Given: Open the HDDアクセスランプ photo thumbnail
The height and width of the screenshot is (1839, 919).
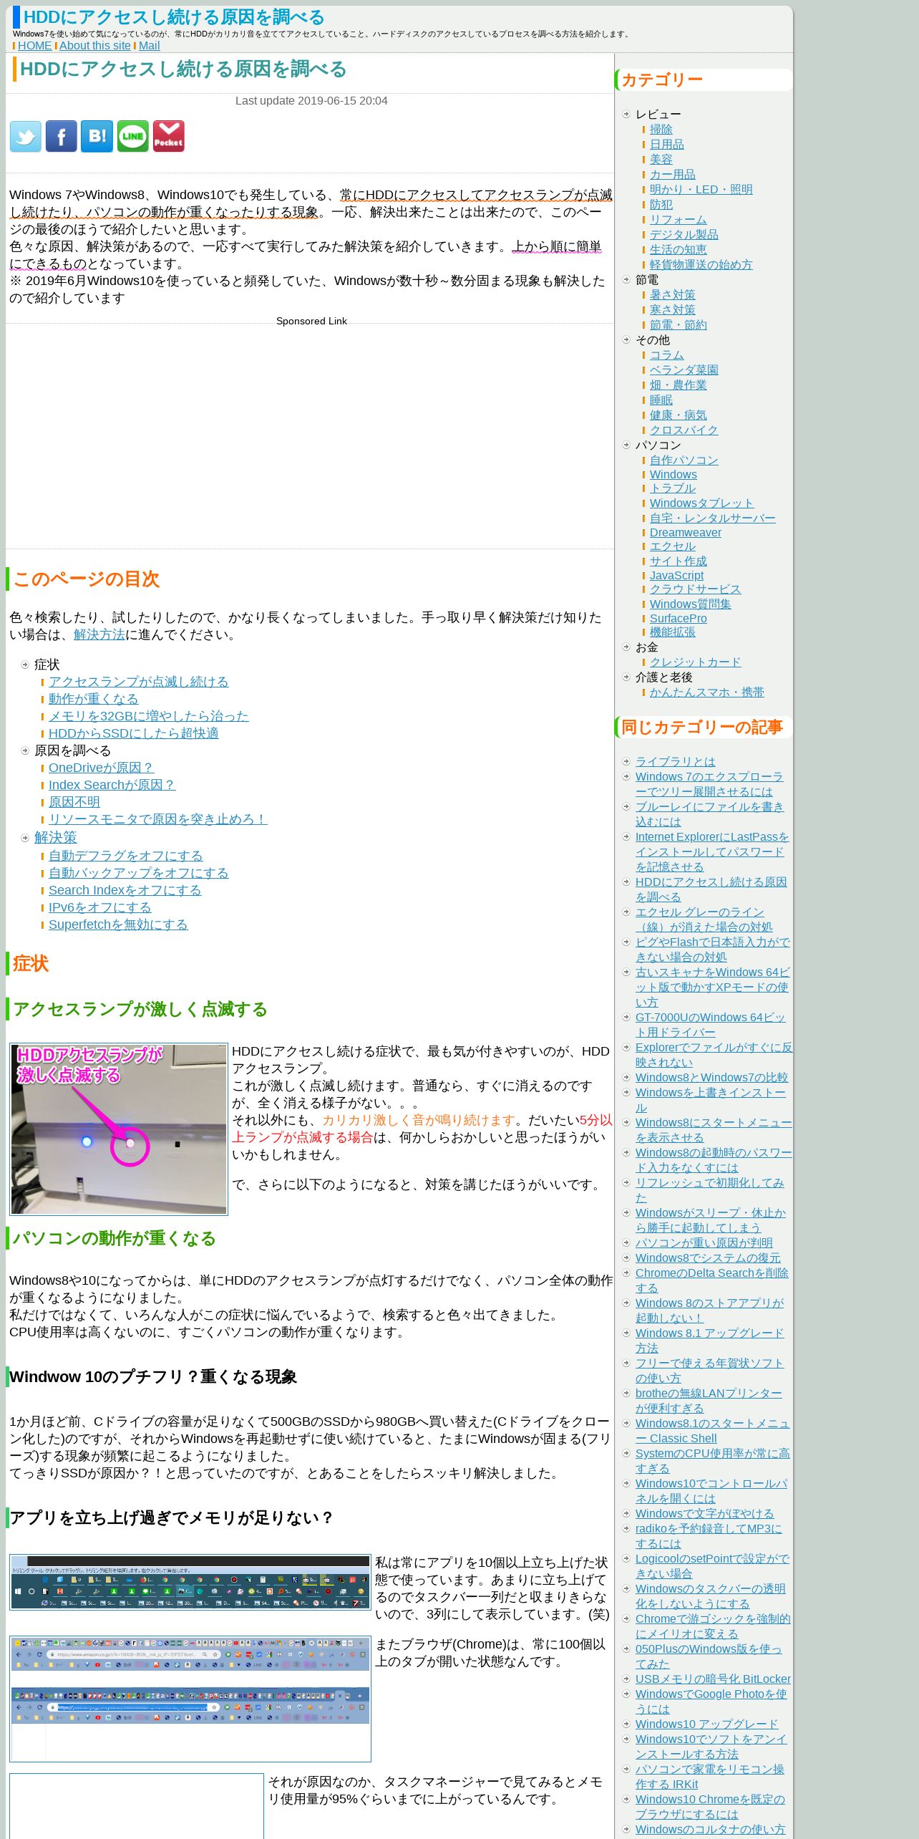Looking at the screenshot, I should tap(119, 1129).
